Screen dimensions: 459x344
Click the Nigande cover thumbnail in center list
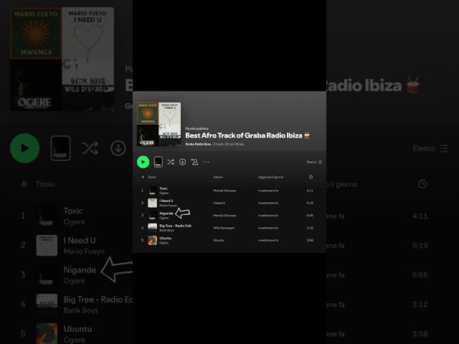[152, 216]
